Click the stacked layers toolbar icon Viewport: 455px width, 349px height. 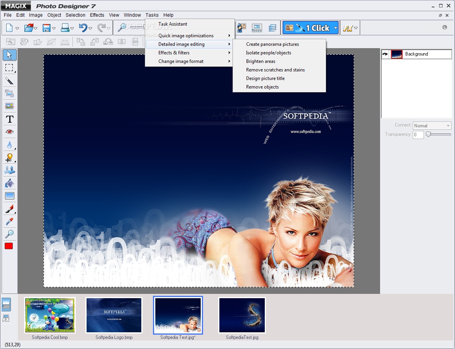pyautogui.click(x=272, y=28)
